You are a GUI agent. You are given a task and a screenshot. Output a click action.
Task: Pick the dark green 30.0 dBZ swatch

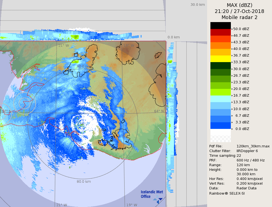[x=220, y=65]
